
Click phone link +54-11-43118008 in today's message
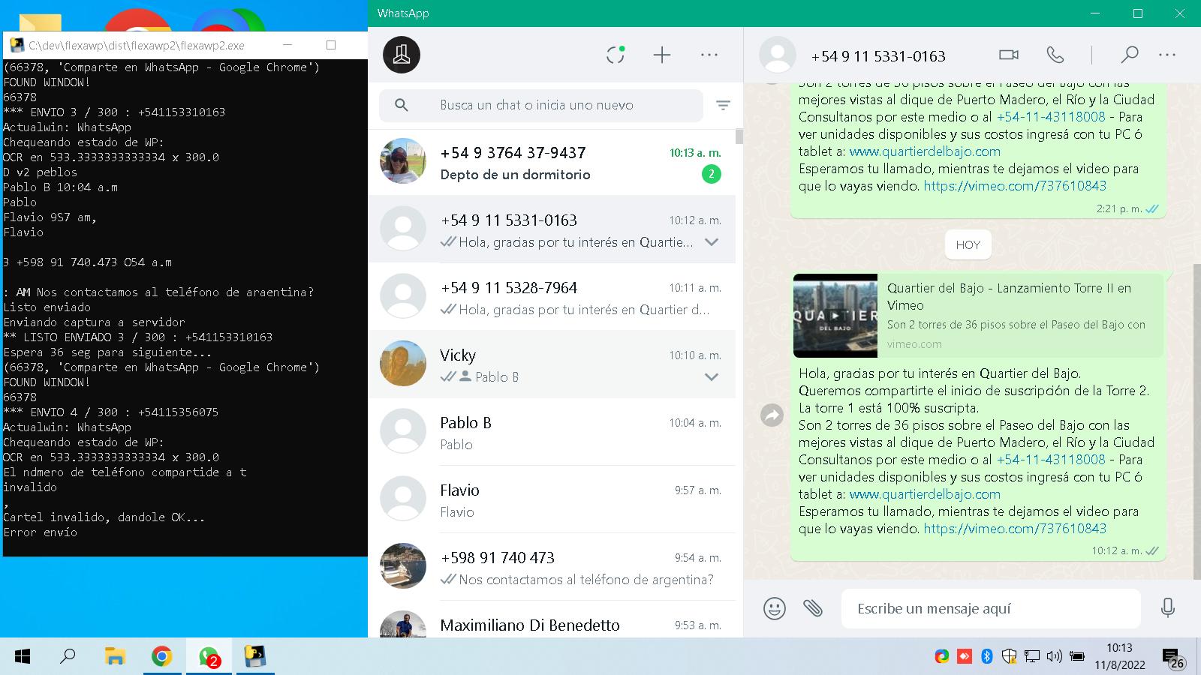pos(1051,460)
